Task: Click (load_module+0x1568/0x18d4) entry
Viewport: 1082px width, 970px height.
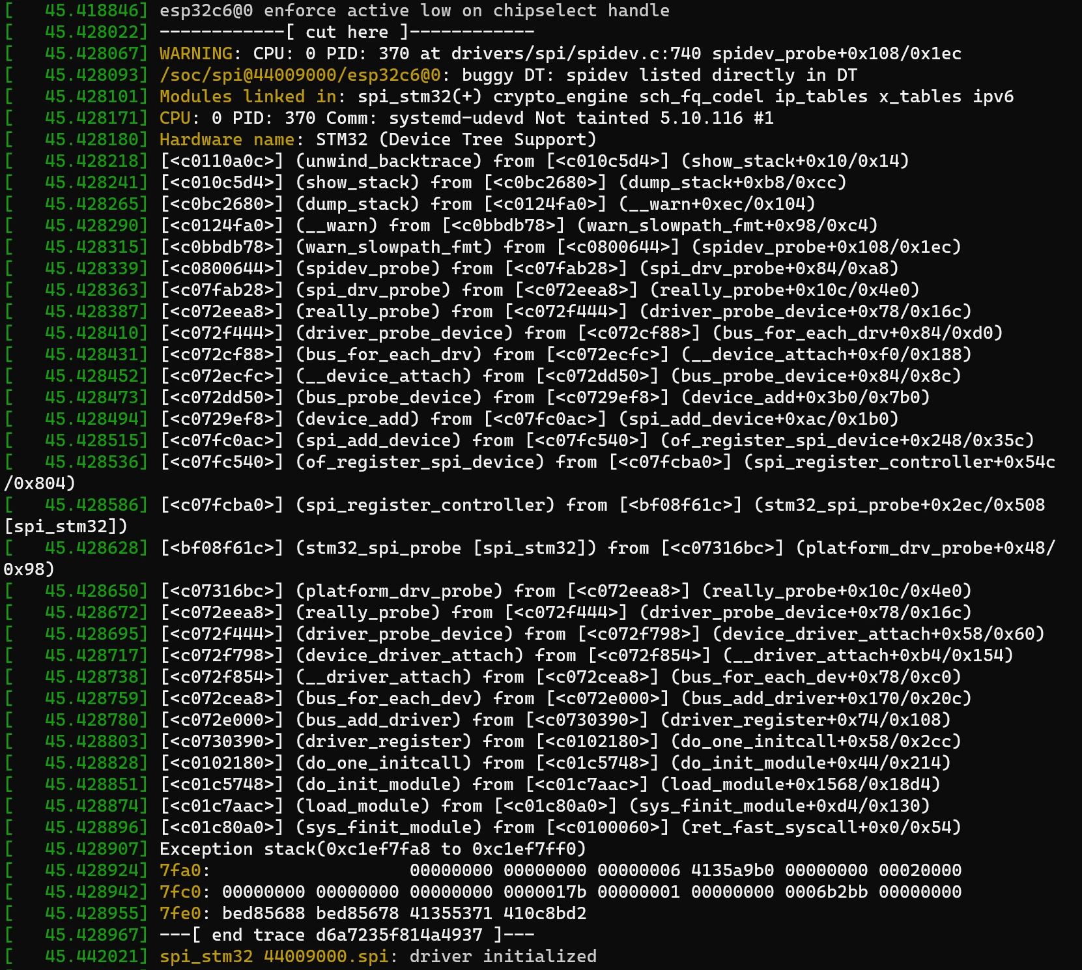Action: click(x=801, y=784)
